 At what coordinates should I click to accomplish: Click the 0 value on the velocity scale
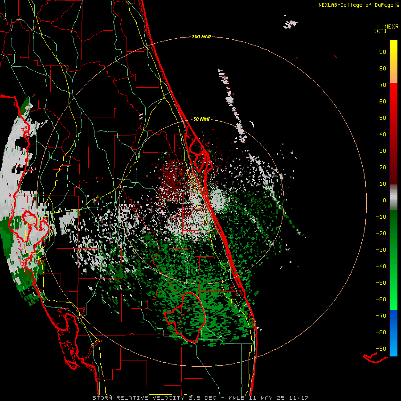385,200
